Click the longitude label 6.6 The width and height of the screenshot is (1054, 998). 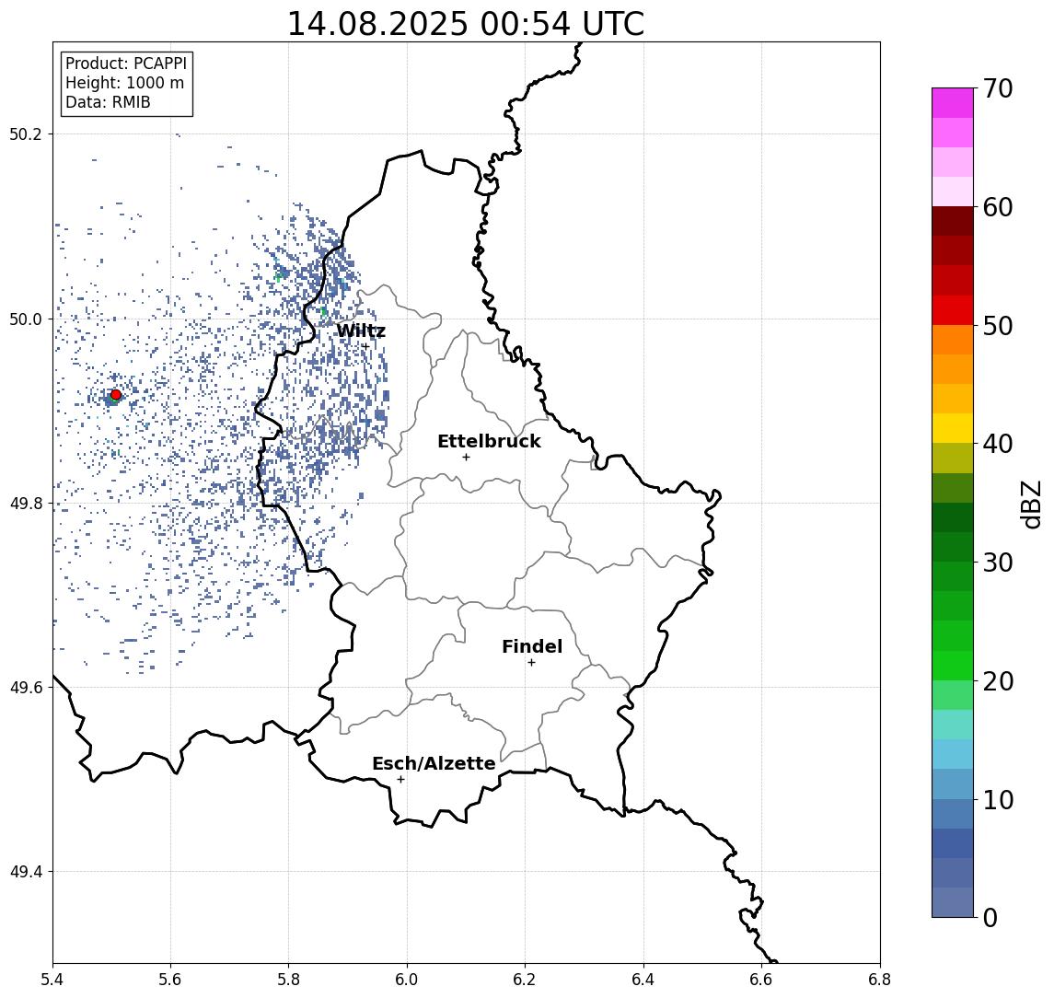(761, 980)
